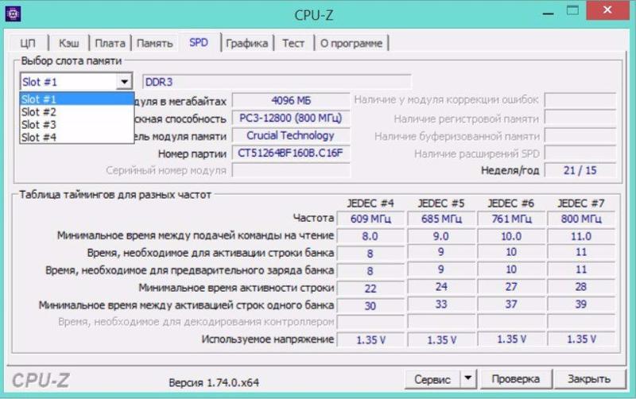The height and width of the screenshot is (399, 636).
Task: Click the value 28 in row active time
Action: [x=581, y=287]
